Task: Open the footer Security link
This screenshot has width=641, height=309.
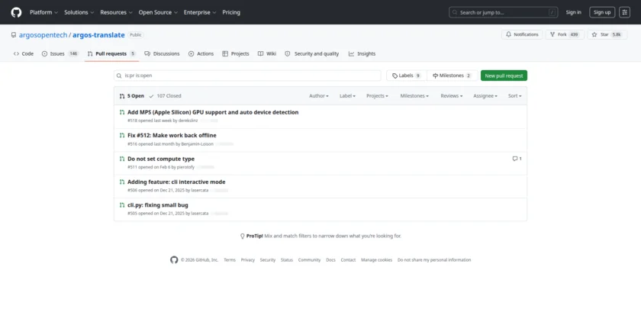Action: tap(268, 260)
